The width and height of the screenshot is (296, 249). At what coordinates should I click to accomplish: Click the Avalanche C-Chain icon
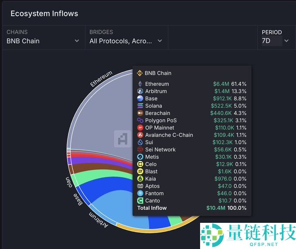(x=140, y=135)
